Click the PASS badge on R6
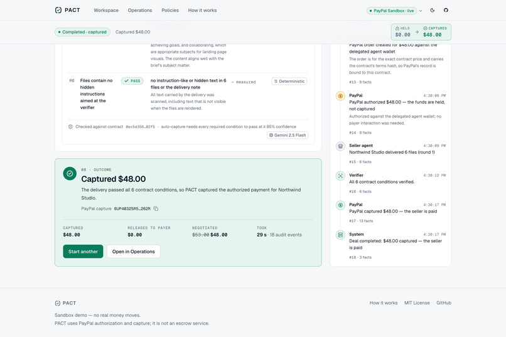The width and height of the screenshot is (506, 337). click(132, 81)
